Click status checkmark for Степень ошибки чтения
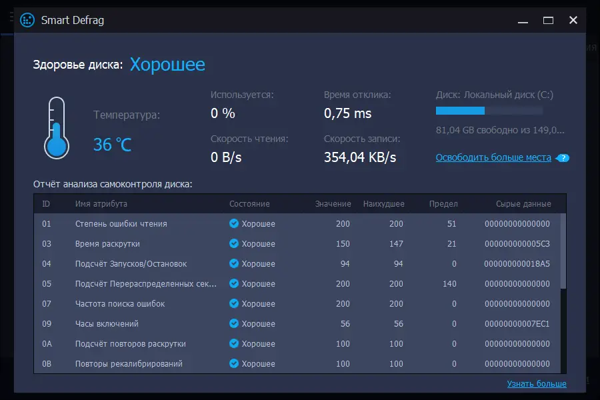 point(233,224)
